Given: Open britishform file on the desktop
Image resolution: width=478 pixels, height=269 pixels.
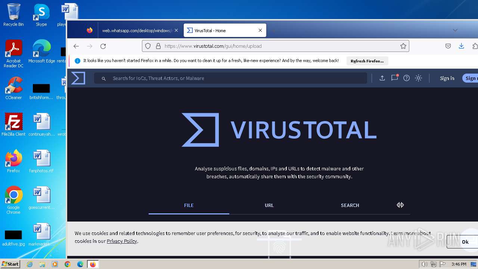Looking at the screenshot, I should click(x=41, y=91).
